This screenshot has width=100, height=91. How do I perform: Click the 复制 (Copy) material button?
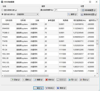[27, 80]
